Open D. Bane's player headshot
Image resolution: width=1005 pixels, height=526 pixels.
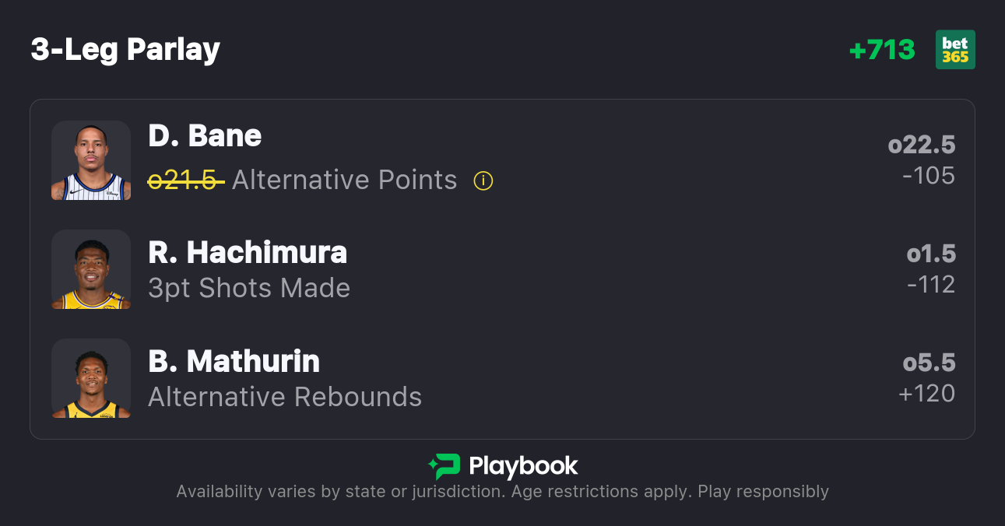[91, 160]
